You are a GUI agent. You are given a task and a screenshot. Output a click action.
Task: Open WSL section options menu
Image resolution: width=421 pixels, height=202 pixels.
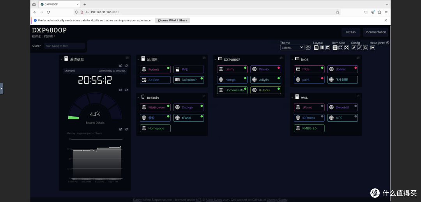(358, 96)
